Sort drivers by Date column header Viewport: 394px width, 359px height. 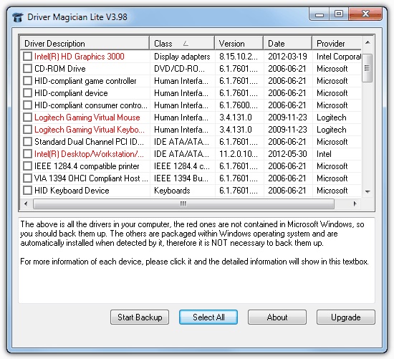288,43
